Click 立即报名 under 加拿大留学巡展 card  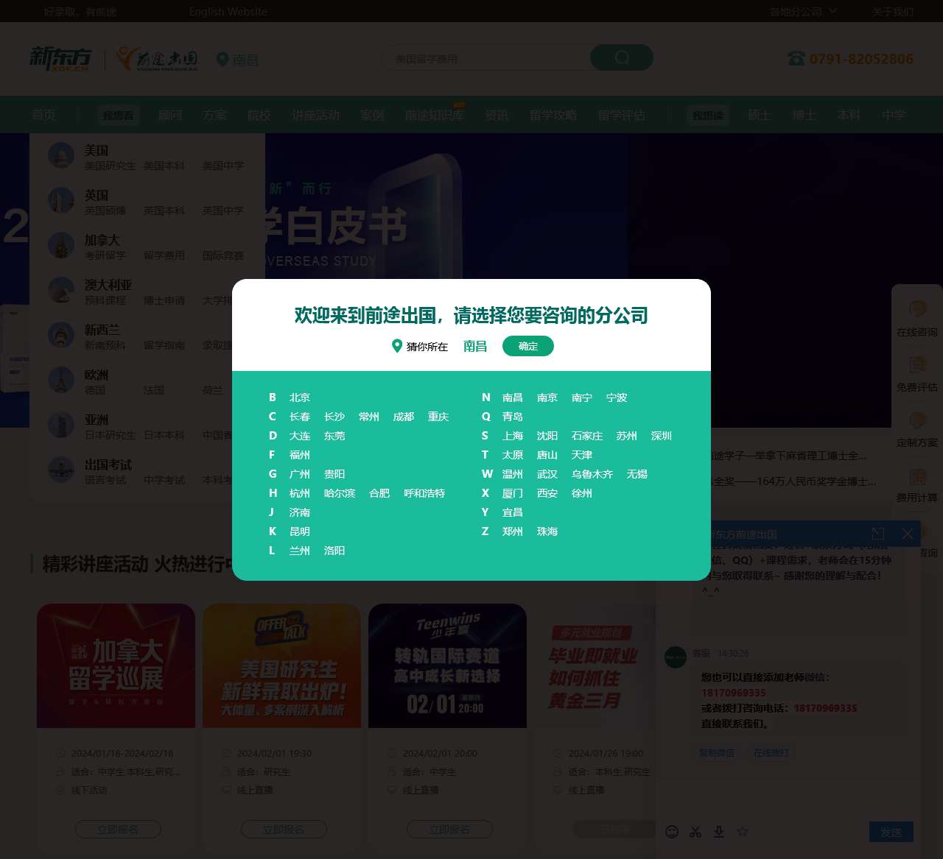(118, 830)
